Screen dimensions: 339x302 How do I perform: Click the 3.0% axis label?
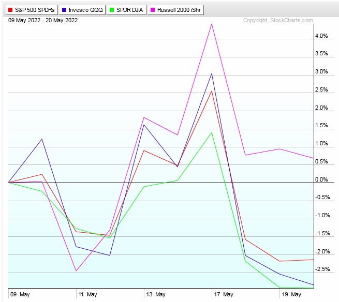click(x=321, y=72)
